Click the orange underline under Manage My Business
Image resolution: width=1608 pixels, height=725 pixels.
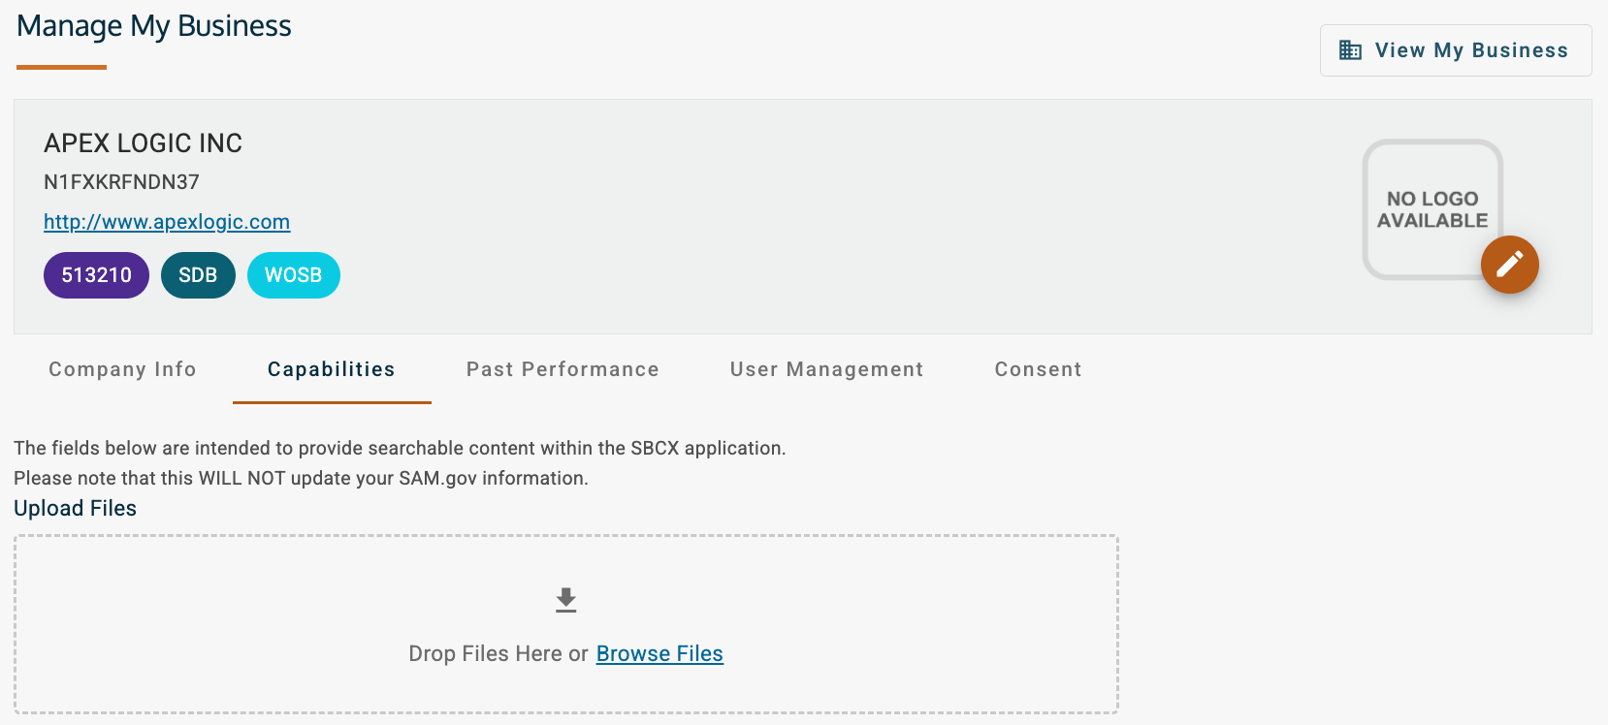tap(61, 67)
